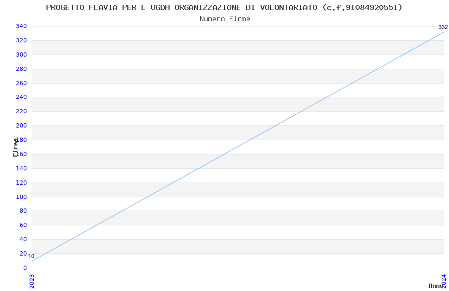Select the 2024 x-axis label
The width and height of the screenshot is (449, 291).
pos(444,281)
